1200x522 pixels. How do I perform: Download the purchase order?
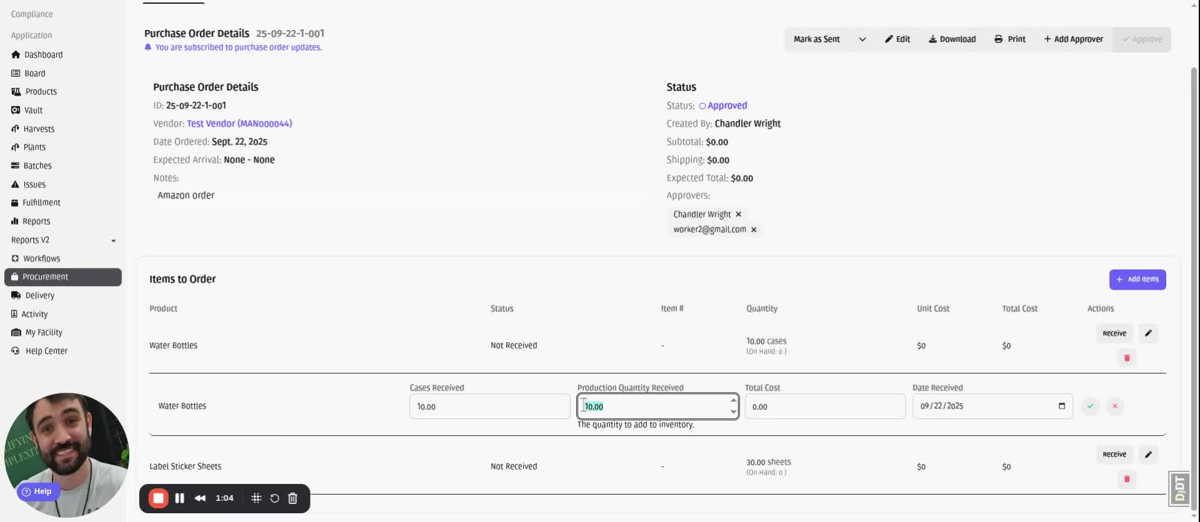[x=952, y=39]
